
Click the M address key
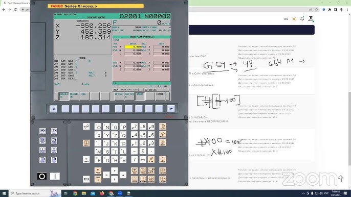tap(98, 152)
